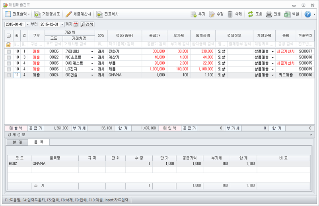Select the 품목 tab
Screen dimensions: 319x206
click(x=39, y=142)
